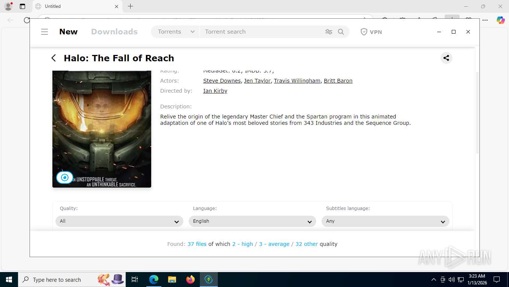This screenshot has height=287, width=509.
Task: Open the Windows Start menu
Action: [9, 280]
